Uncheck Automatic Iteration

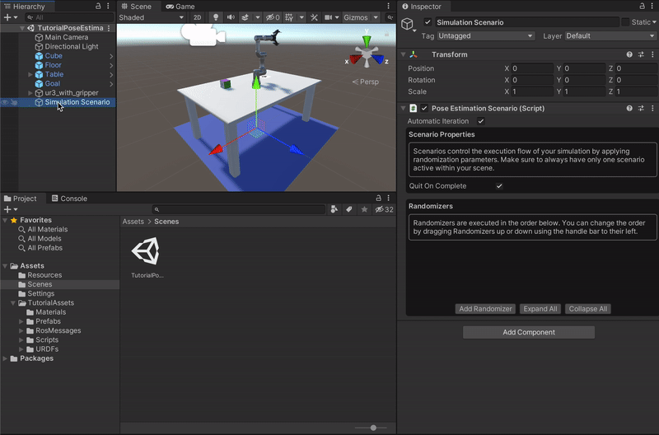[x=481, y=121]
